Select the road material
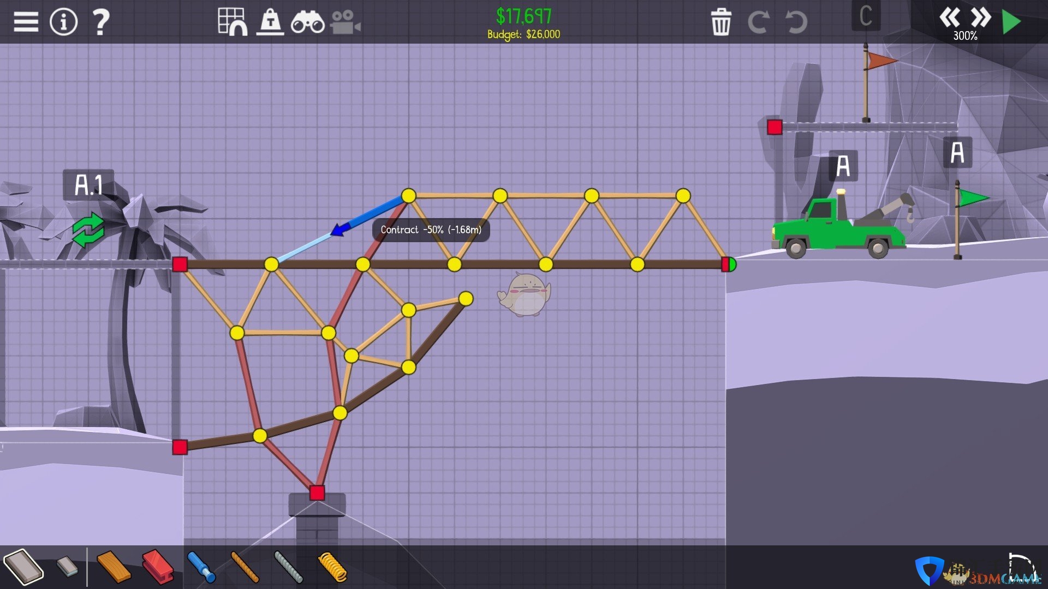Image resolution: width=1048 pixels, height=589 pixels. click(x=23, y=567)
